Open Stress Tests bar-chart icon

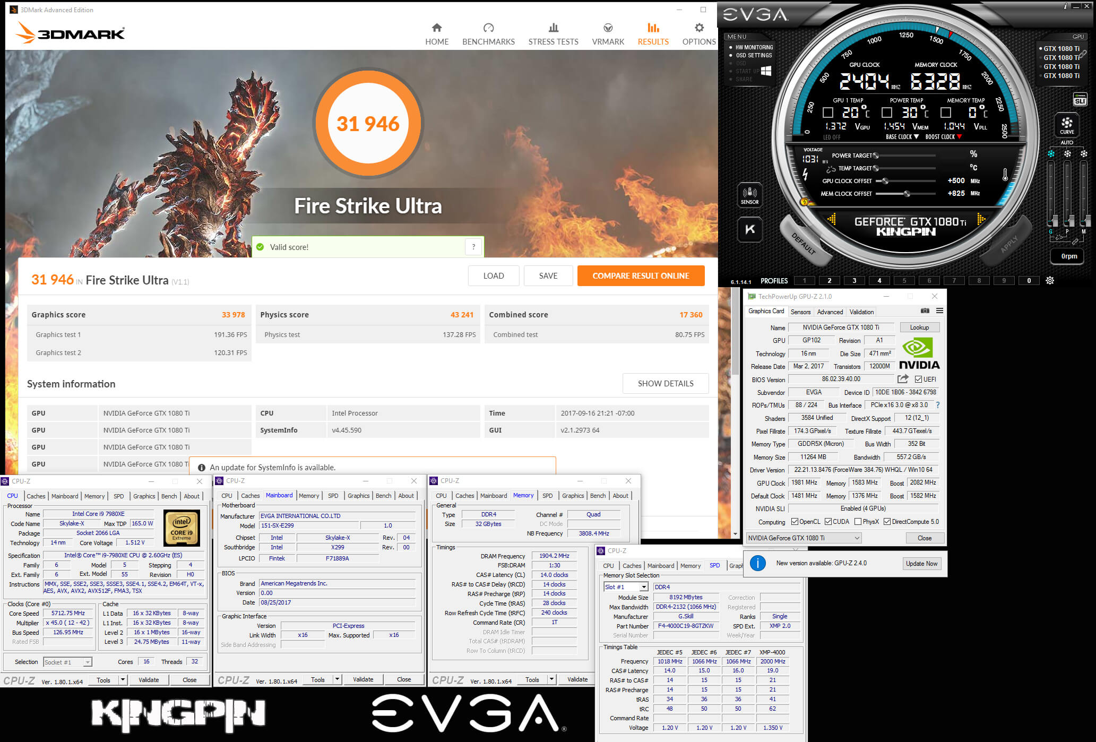(x=553, y=28)
